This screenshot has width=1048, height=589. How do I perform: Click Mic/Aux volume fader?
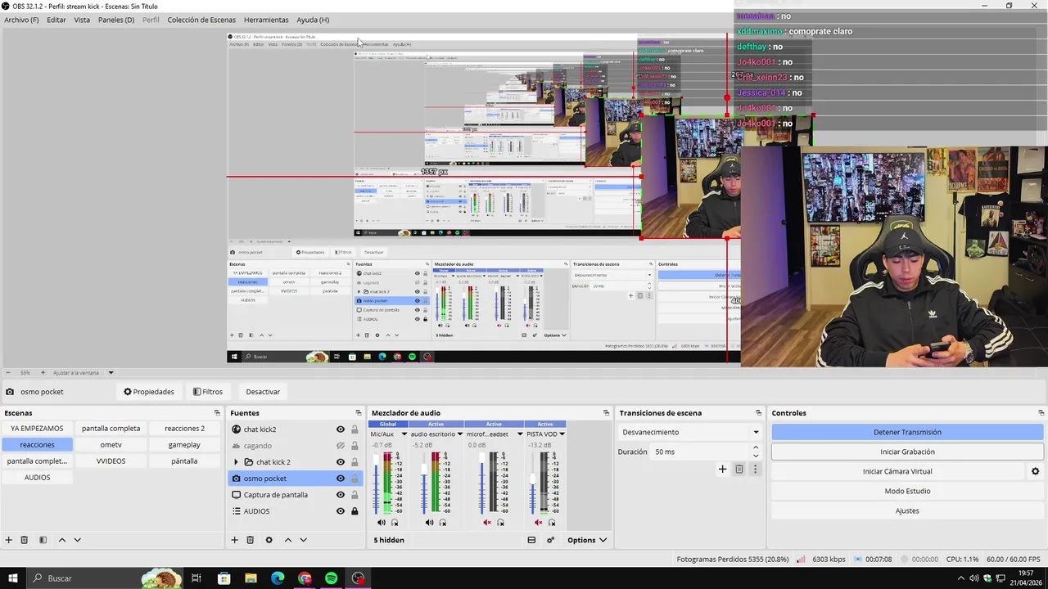point(376,483)
